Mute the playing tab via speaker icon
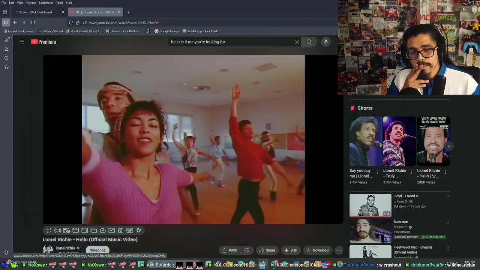The image size is (480, 270). pos(77,12)
